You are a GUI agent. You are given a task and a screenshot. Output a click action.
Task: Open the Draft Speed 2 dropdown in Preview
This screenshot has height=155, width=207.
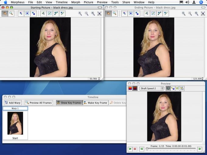coord(152,88)
